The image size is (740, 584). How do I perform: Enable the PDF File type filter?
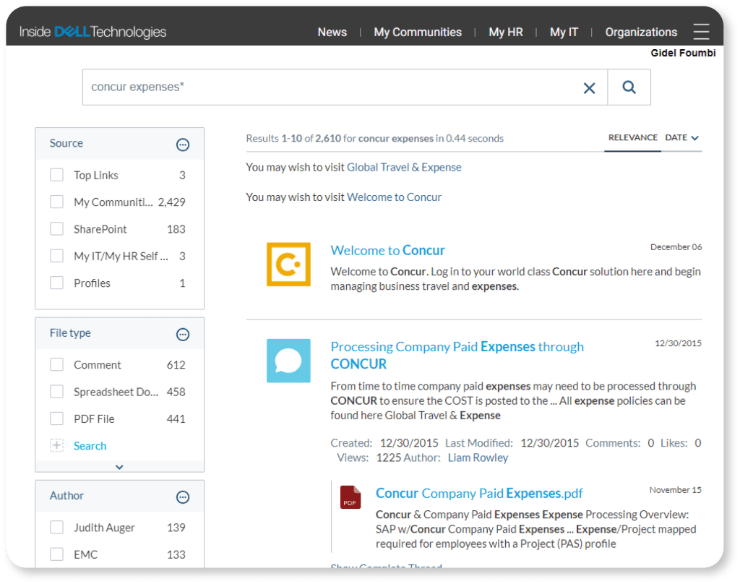(x=56, y=418)
